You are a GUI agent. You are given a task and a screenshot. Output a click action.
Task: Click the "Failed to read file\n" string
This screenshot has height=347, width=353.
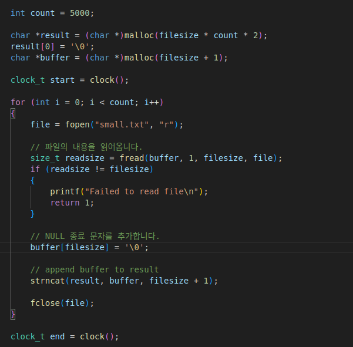coord(142,191)
